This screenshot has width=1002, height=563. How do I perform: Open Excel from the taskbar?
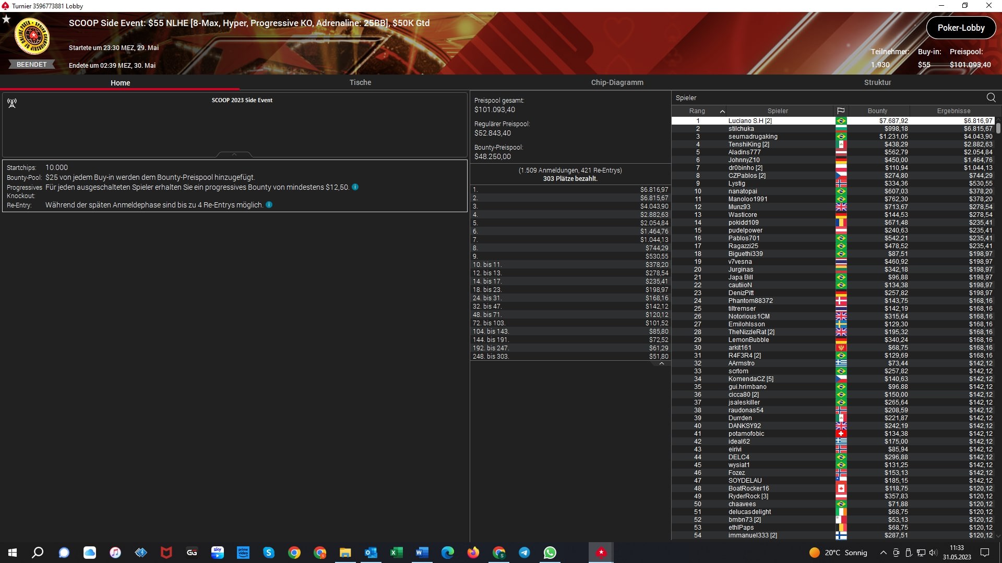pos(396,553)
